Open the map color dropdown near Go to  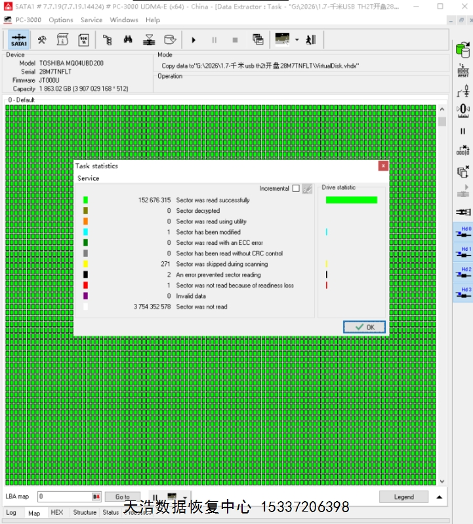tap(186, 497)
